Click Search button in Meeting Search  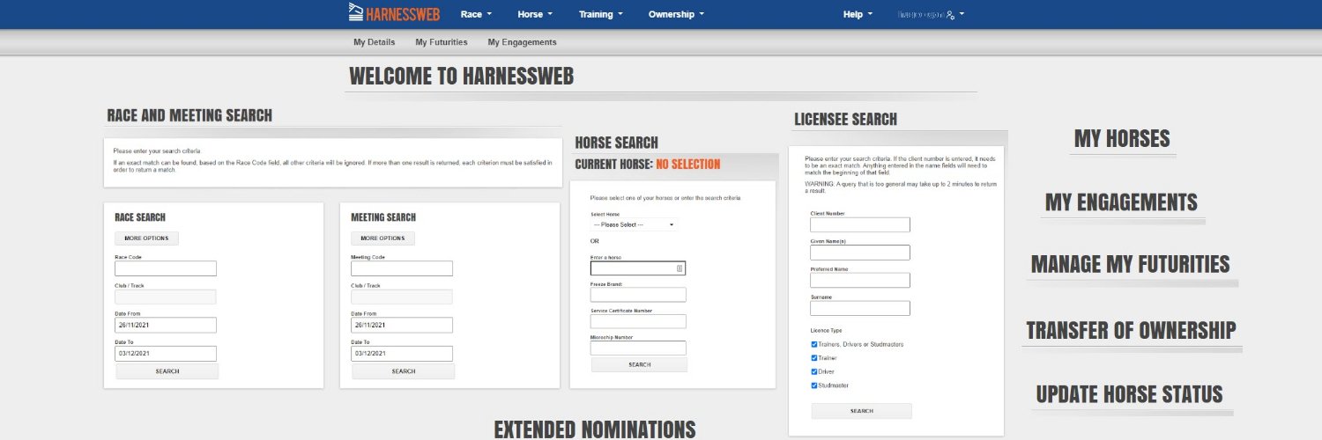pos(404,371)
